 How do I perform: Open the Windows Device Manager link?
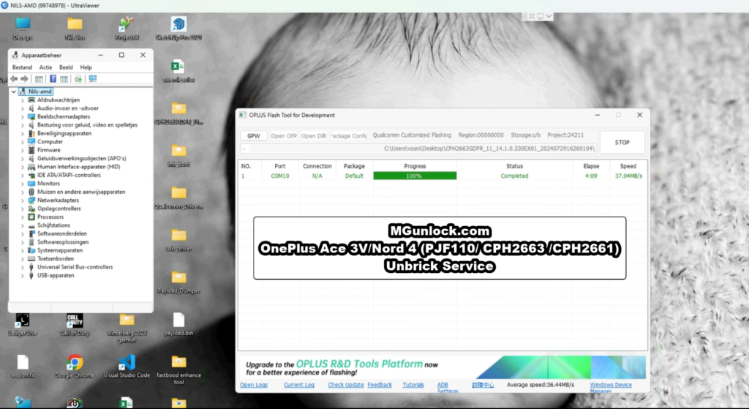click(x=611, y=388)
